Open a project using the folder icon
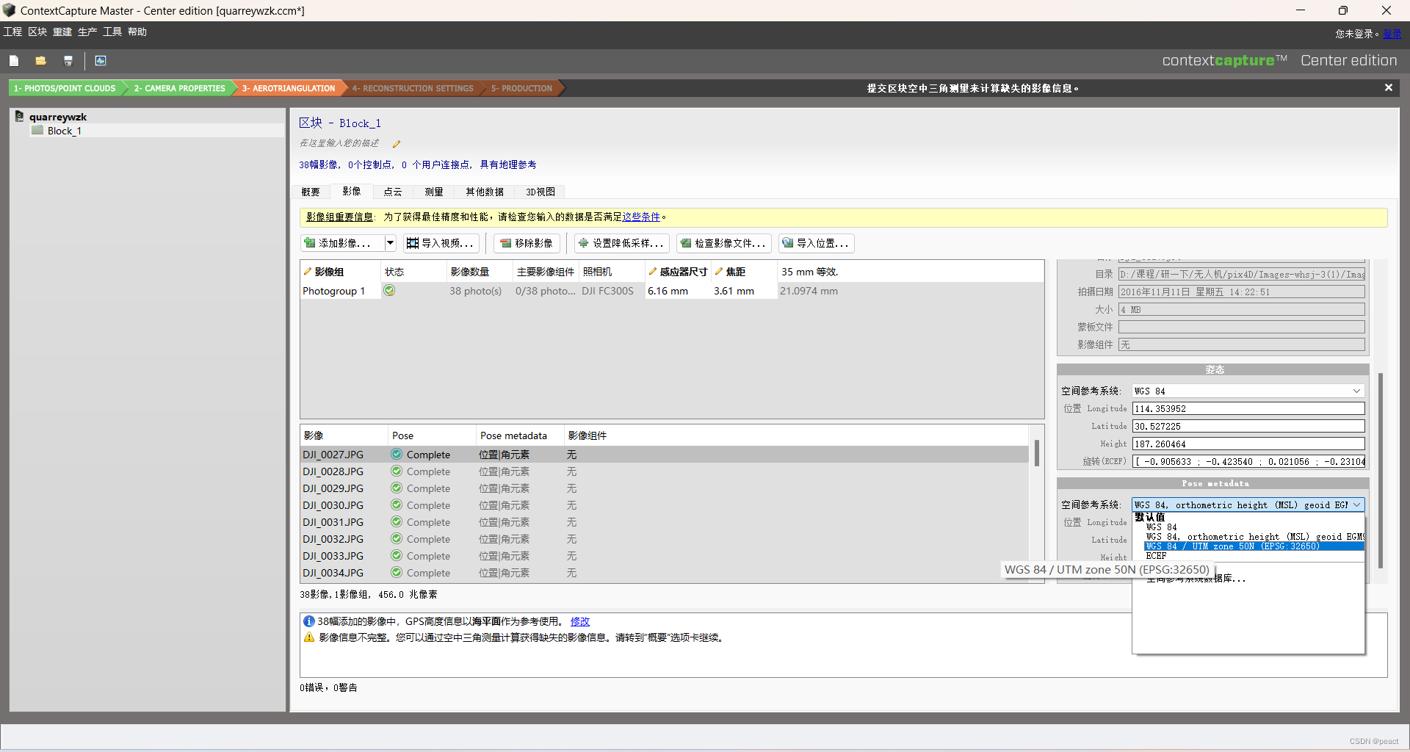This screenshot has width=1410, height=752. (x=40, y=60)
